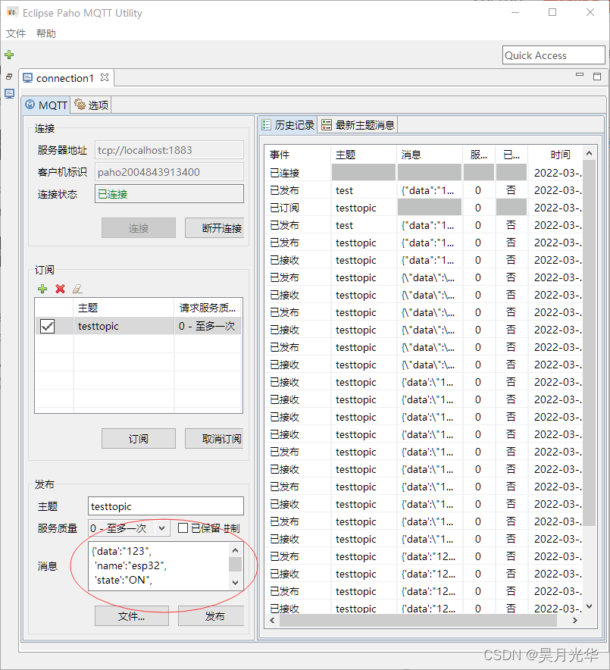Click the testtopic cell in subscription table

pos(124,327)
